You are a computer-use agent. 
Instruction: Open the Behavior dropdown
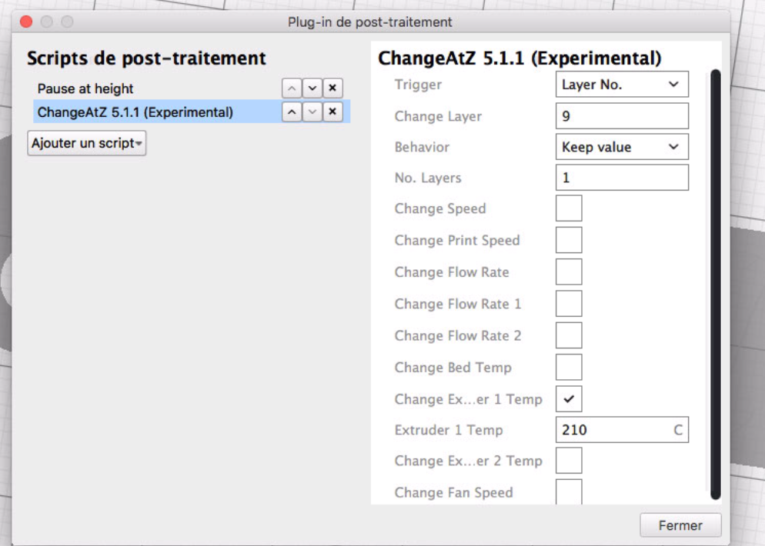(x=621, y=147)
